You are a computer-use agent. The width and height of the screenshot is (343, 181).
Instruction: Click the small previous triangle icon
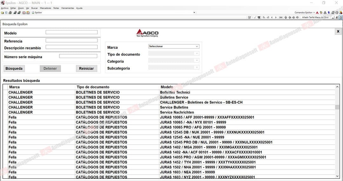click(x=272, y=17)
